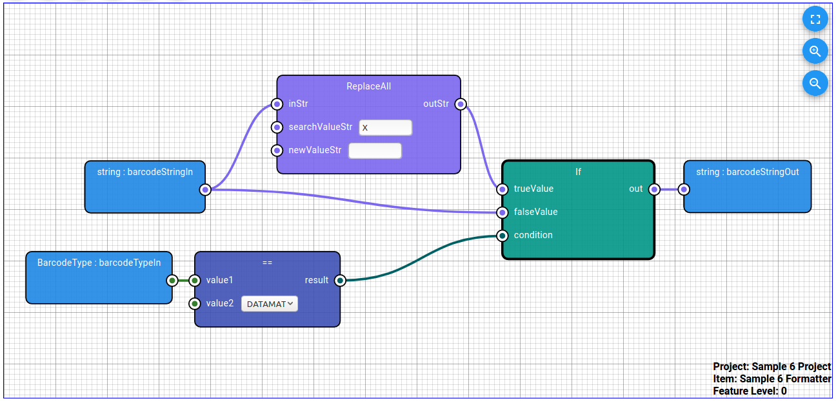Select the If node
The image size is (836, 401).
point(578,172)
